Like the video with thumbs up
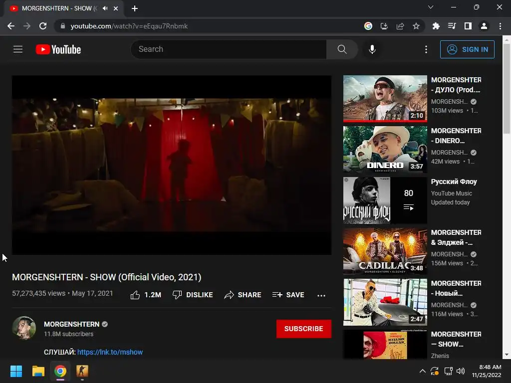The height and width of the screenshot is (383, 511). (146, 295)
